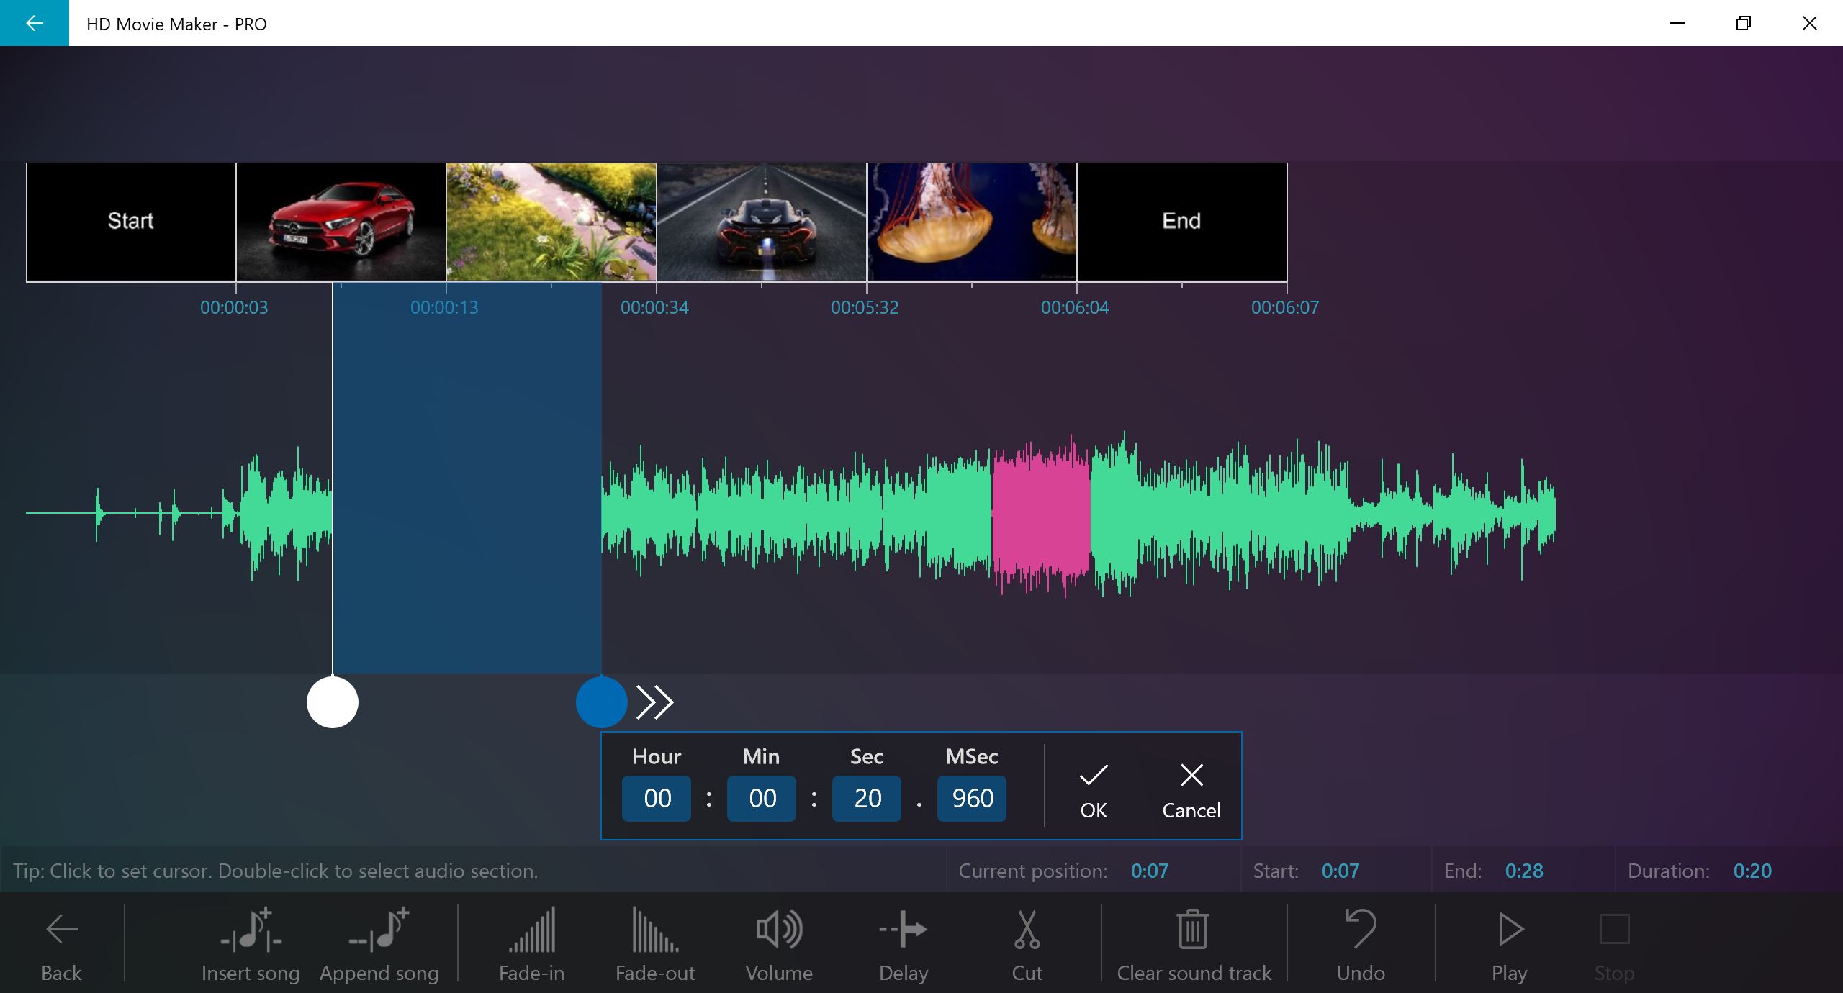Screen dimensions: 1843x993
Task: Click the blue selected audio region
Action: pos(467,478)
